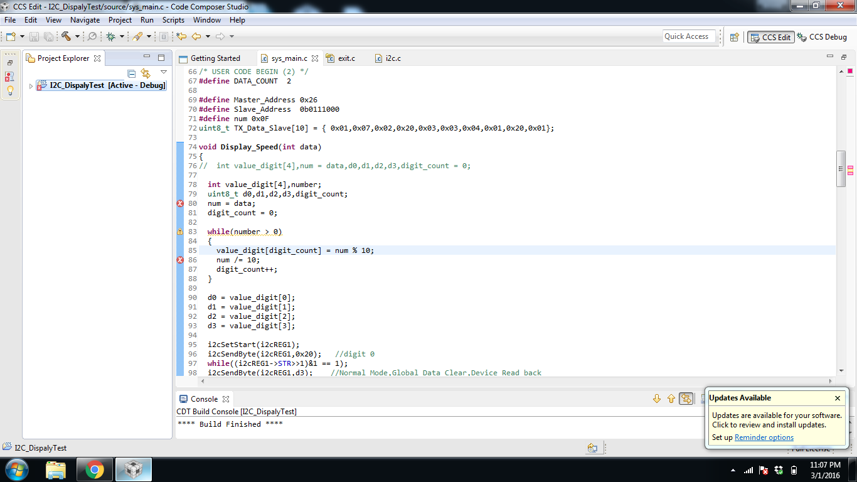The height and width of the screenshot is (482, 857).
Task: Focus the Quick Access search field
Action: pos(689,36)
